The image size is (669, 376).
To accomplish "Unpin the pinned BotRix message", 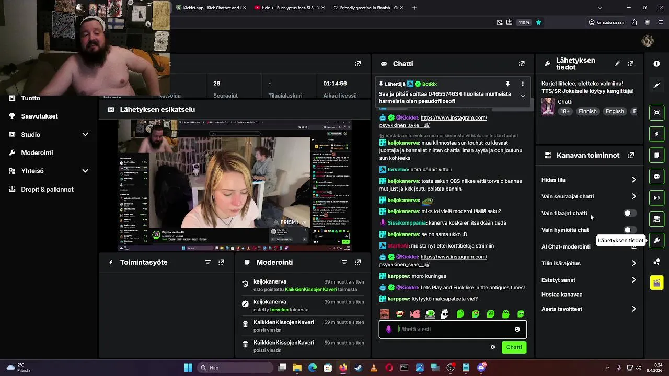I will pos(507,84).
